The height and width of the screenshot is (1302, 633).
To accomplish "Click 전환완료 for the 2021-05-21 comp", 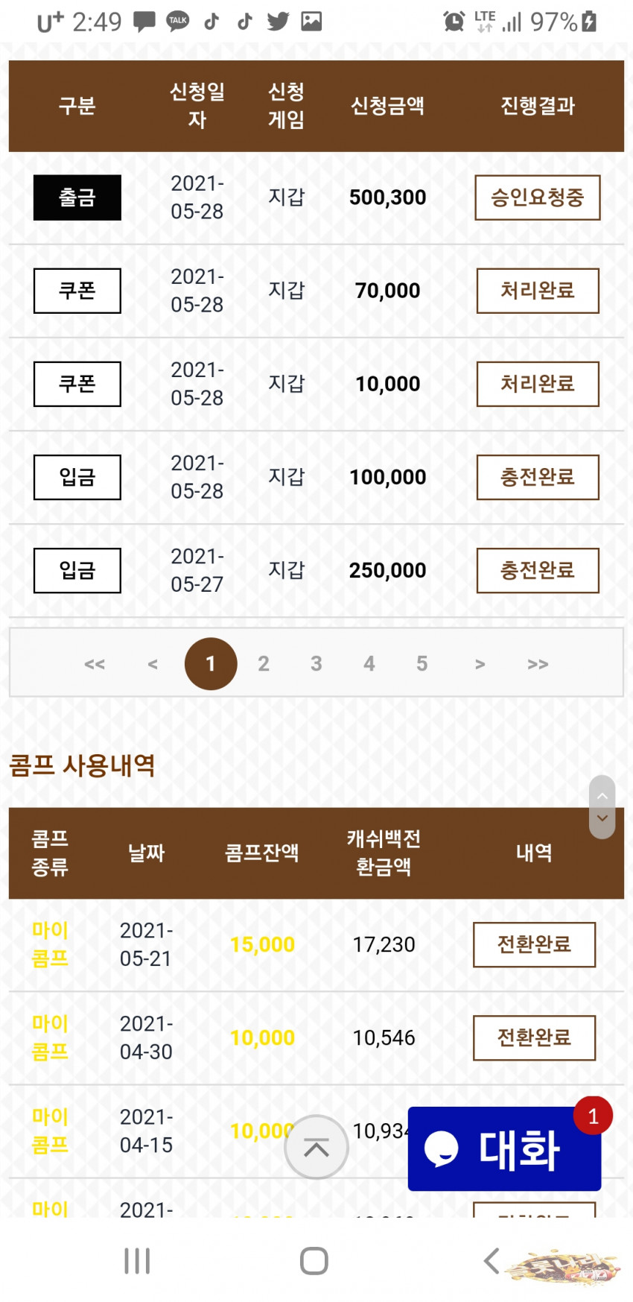I will 535,945.
